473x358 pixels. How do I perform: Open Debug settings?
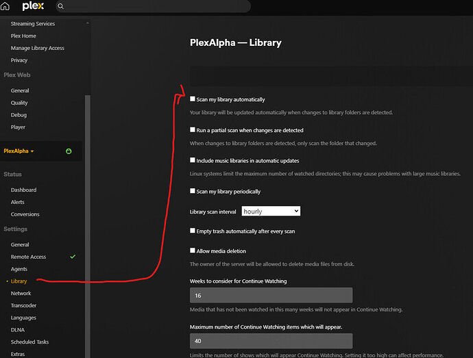pos(19,115)
